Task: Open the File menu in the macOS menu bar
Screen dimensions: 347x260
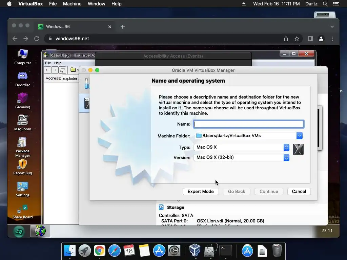Action: tap(53, 4)
